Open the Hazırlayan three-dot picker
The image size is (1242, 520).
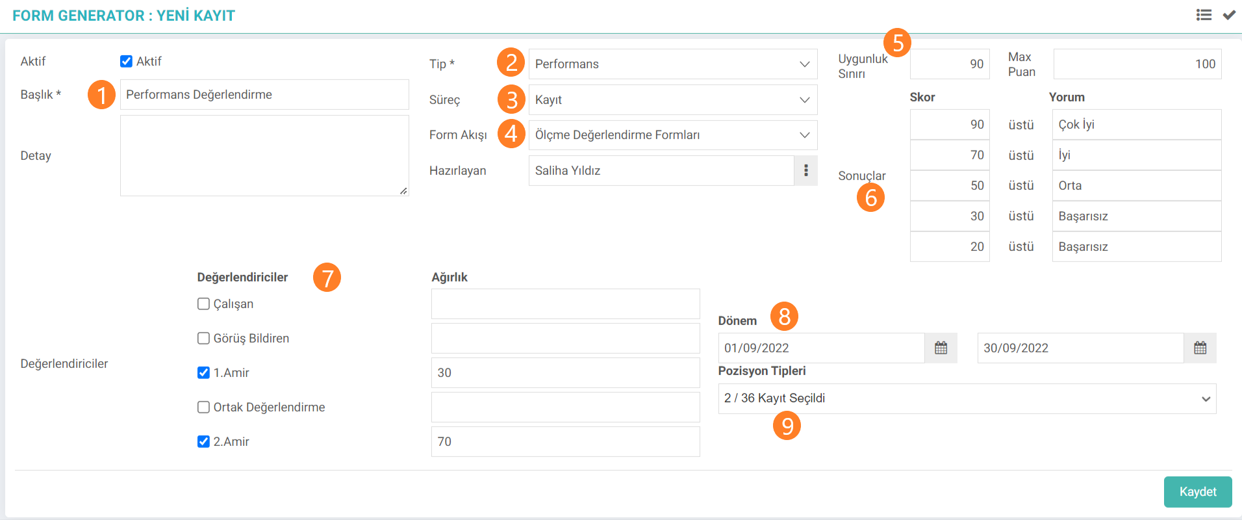(805, 170)
